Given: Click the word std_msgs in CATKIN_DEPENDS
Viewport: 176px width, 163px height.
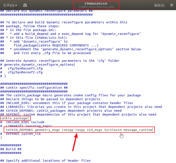Looking at the screenshot, I should click(x=94, y=130).
